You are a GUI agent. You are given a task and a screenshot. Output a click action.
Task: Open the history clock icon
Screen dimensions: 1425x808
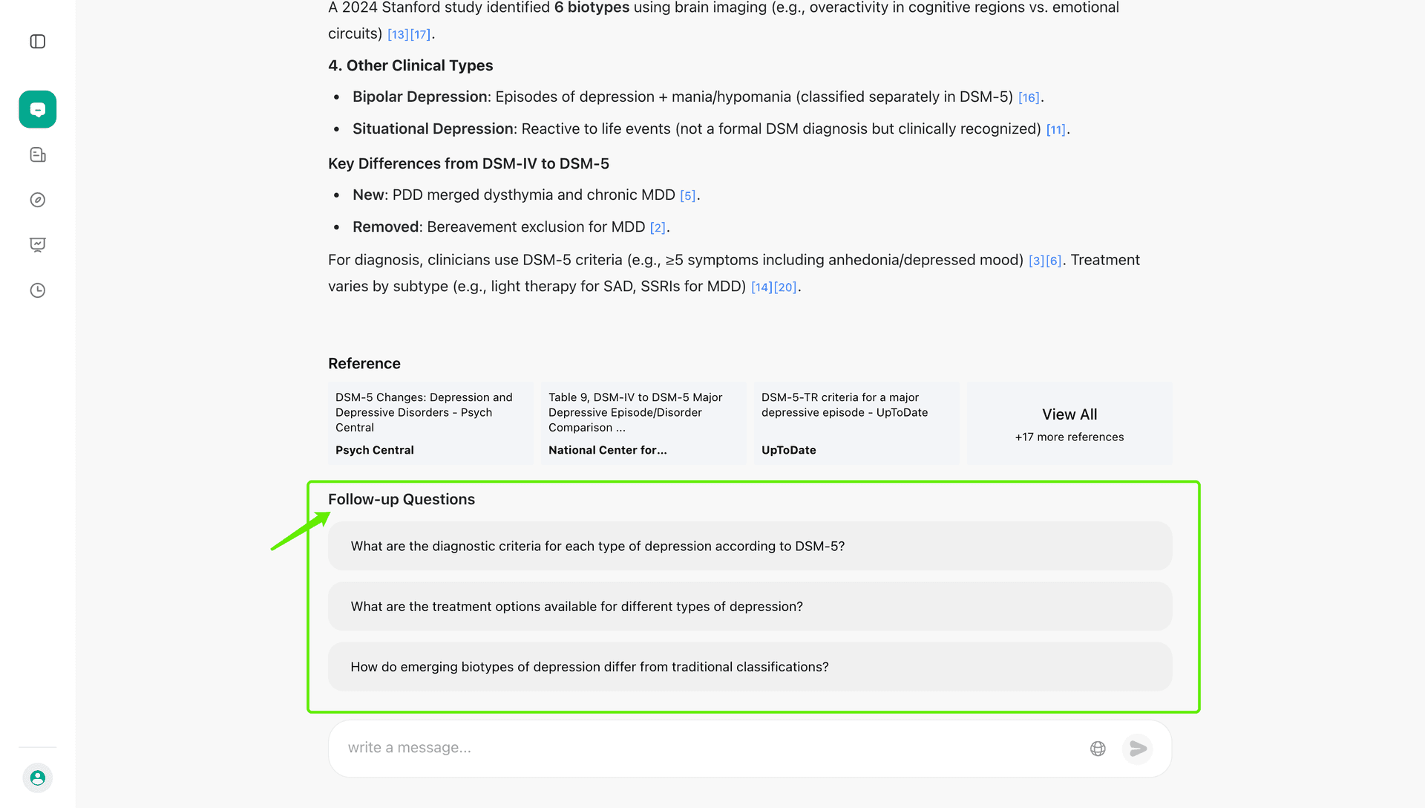point(38,290)
